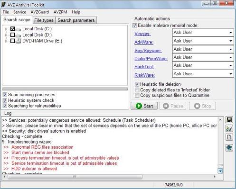Toggle Enable malware removal mode checkbox
Image resolution: width=236 pixels, height=189 pixels.
point(135,26)
